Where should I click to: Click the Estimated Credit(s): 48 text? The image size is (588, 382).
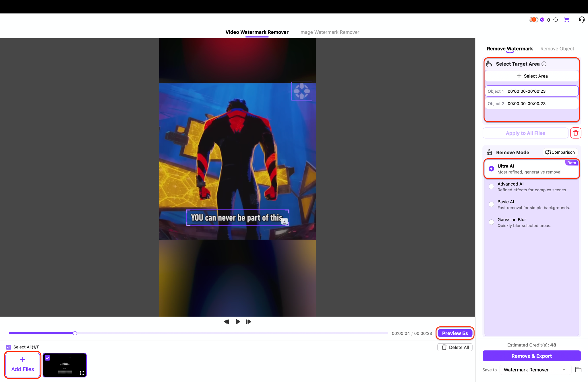point(532,345)
